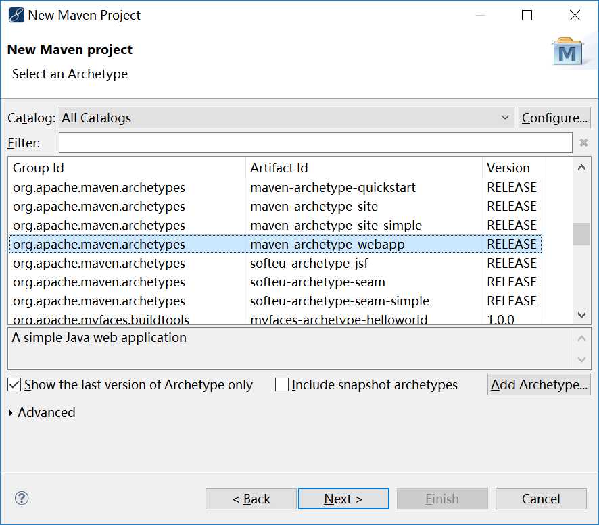Screen dimensions: 599x525
Task: Click the Next button
Action: click(343, 499)
